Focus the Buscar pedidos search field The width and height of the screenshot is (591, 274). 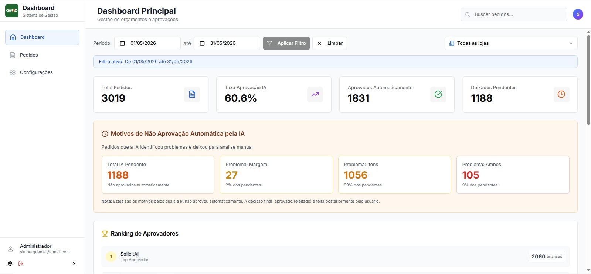coord(514,14)
